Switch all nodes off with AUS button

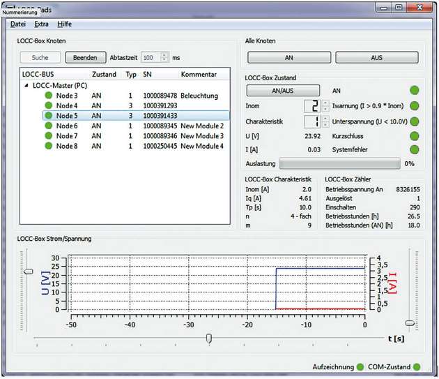377,57
